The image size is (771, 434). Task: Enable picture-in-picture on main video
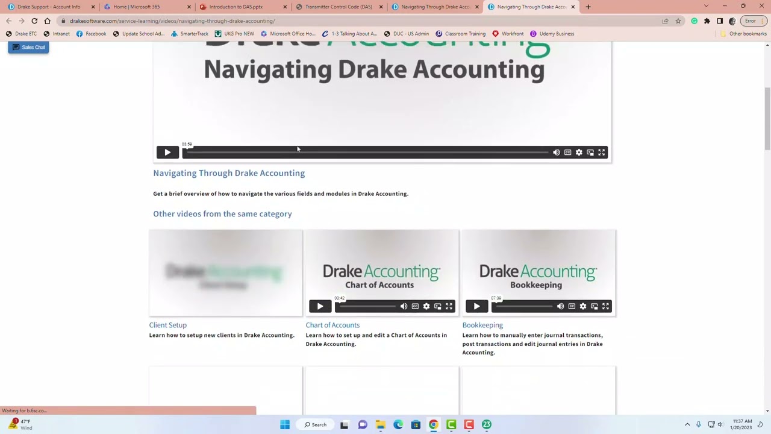click(590, 153)
